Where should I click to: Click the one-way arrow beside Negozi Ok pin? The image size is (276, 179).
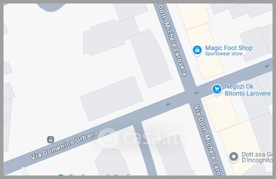coord(197,93)
